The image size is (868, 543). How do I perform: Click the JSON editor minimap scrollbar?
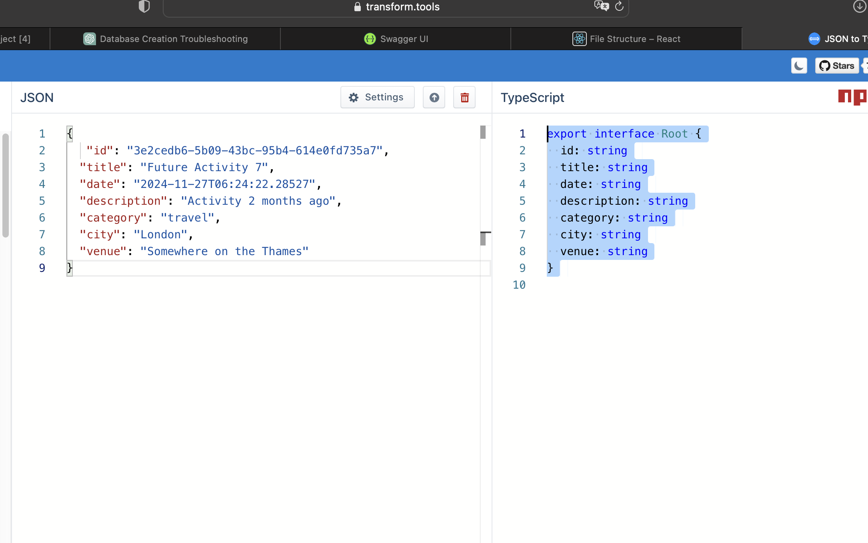click(x=483, y=132)
